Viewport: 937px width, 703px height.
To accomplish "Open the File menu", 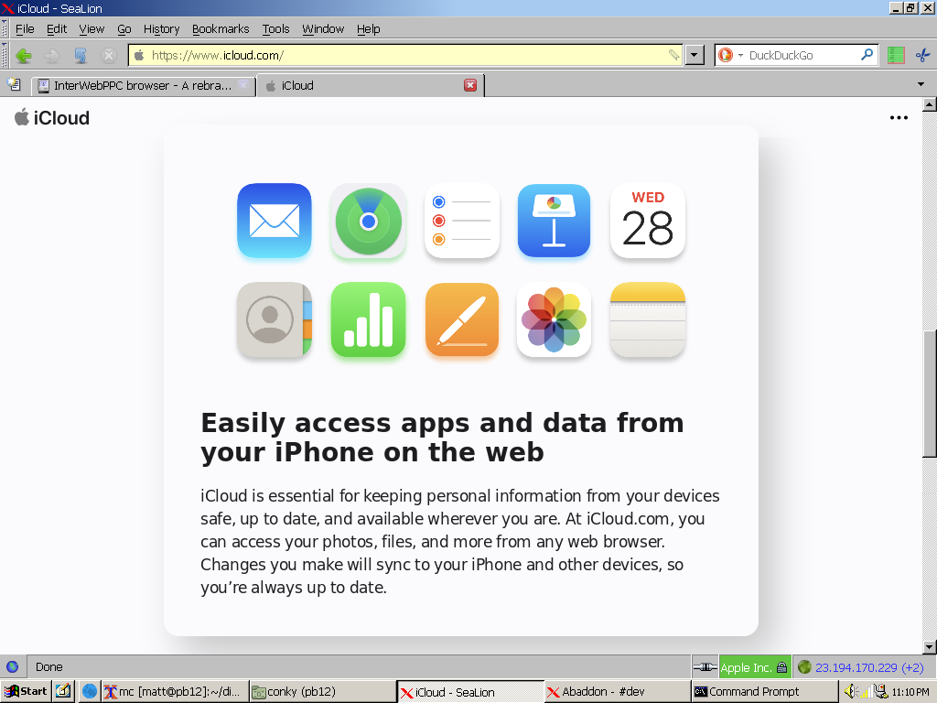I will coord(25,28).
